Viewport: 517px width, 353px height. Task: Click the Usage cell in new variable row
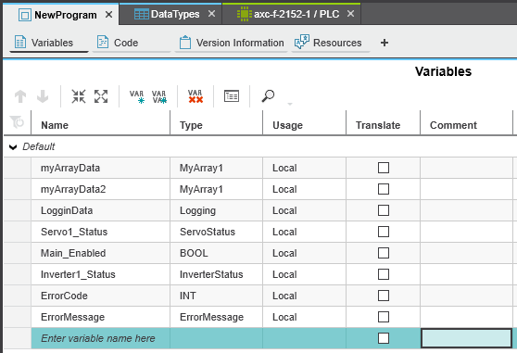pos(304,338)
